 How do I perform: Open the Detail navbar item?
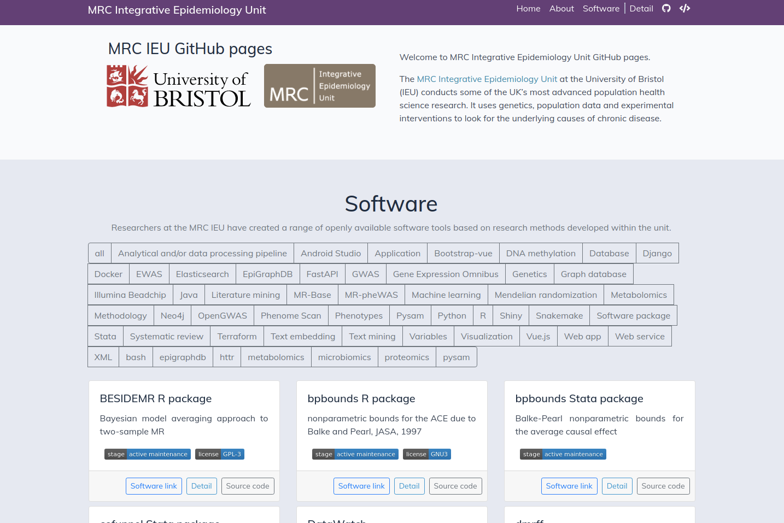[x=641, y=9]
